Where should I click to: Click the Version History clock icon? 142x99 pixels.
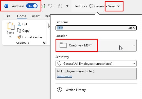tap(60, 90)
